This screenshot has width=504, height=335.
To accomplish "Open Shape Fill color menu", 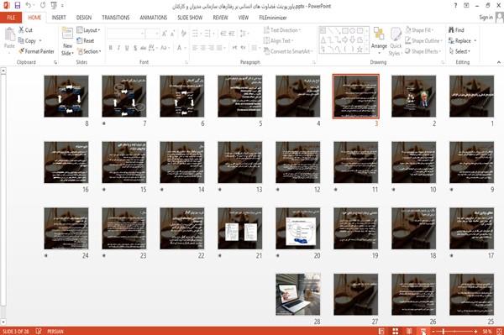I will [x=419, y=30].
